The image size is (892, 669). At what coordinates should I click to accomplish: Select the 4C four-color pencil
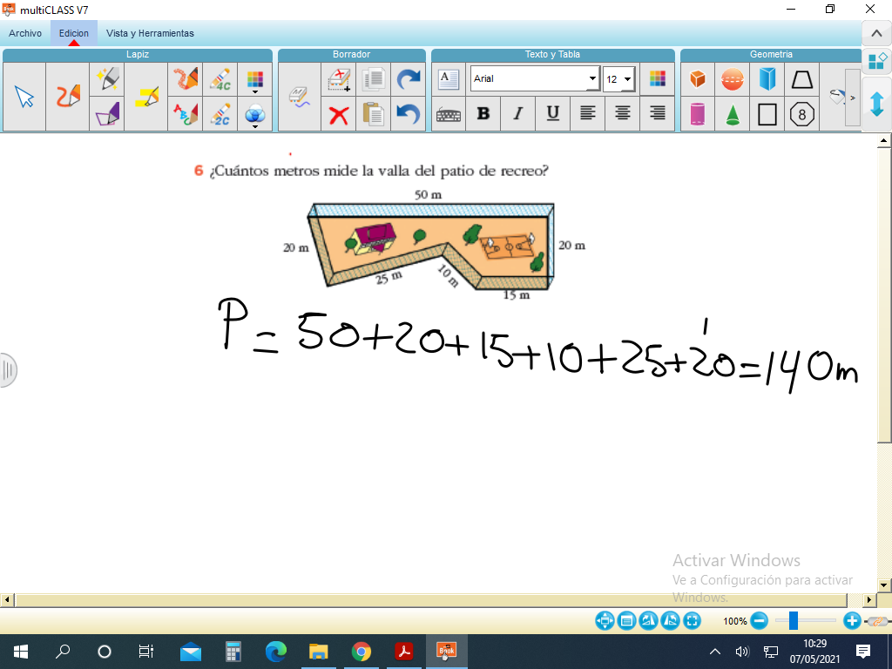(x=220, y=79)
